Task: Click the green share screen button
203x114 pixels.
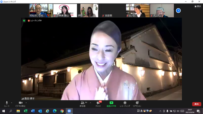Action: pos(111,104)
